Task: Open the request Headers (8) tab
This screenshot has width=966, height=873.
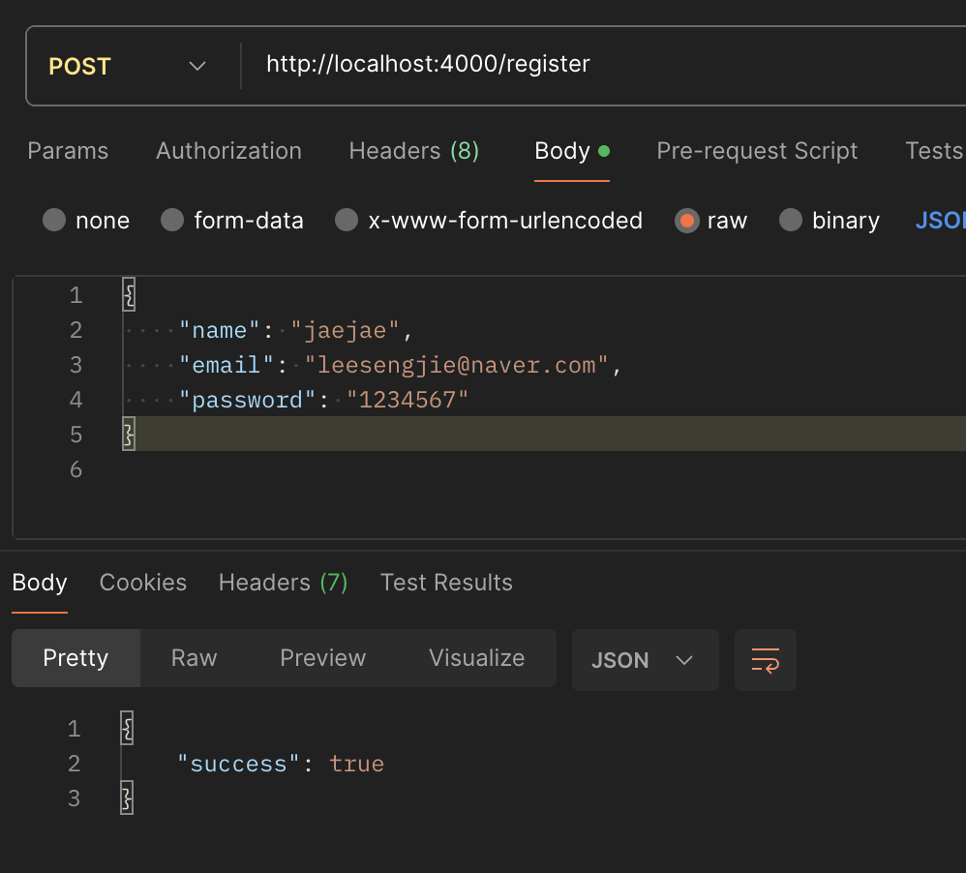Action: coord(414,151)
